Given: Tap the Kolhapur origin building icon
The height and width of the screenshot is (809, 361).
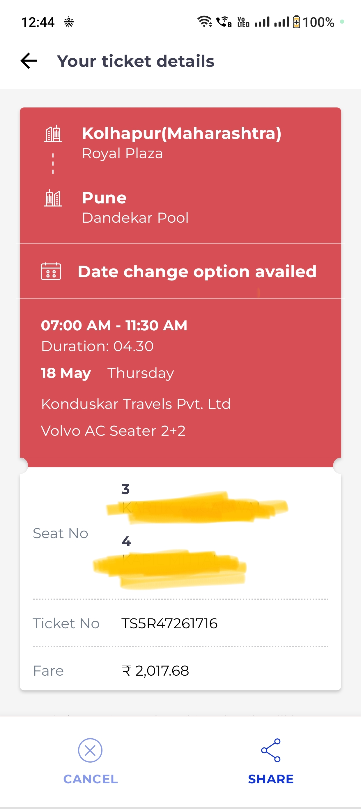Looking at the screenshot, I should [53, 133].
